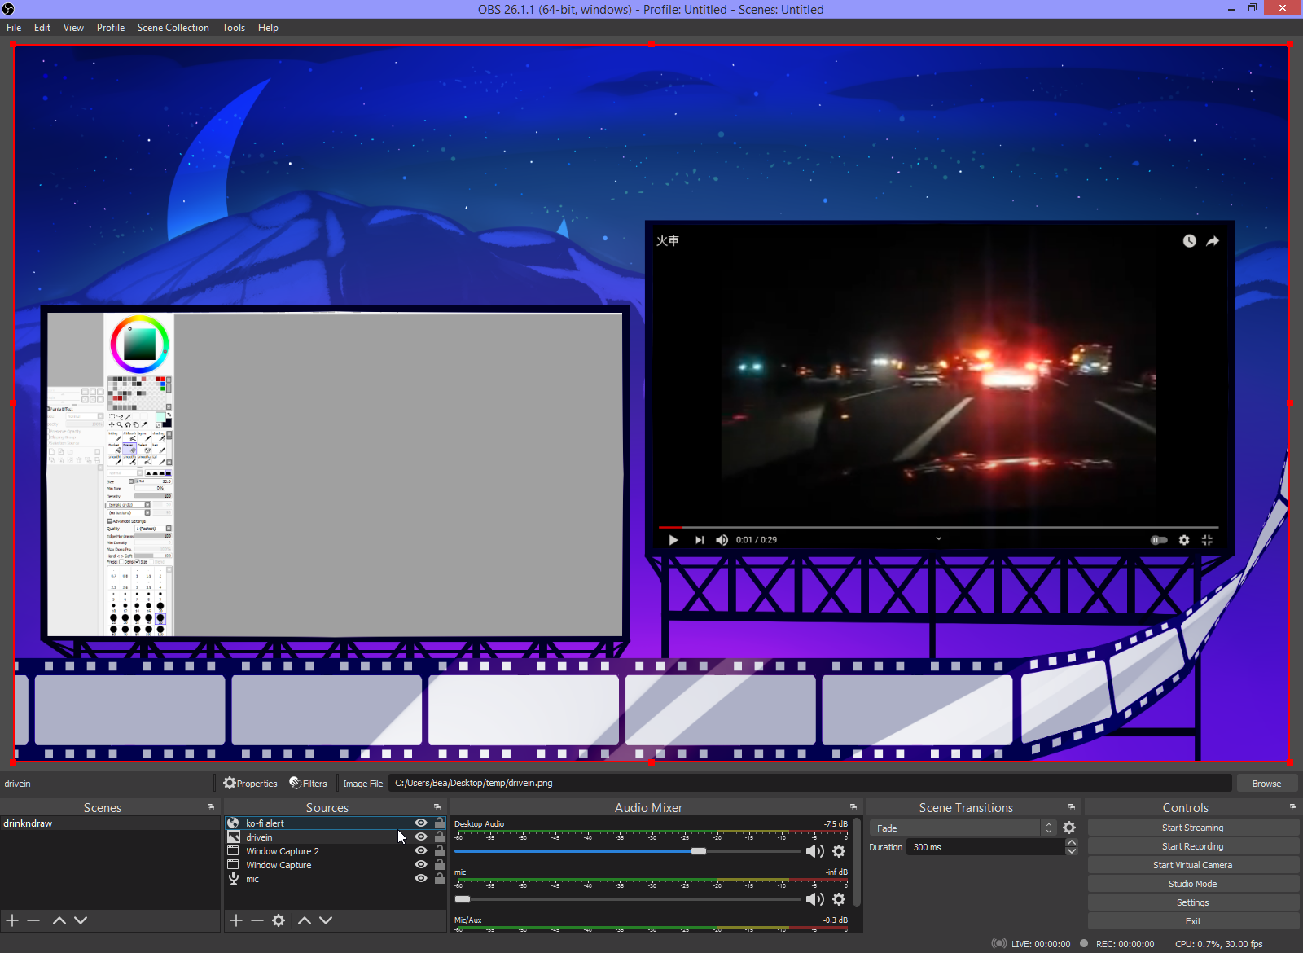The image size is (1303, 953).
Task: Pop out the Scene Transitions dock panel
Action: pos(1072,807)
